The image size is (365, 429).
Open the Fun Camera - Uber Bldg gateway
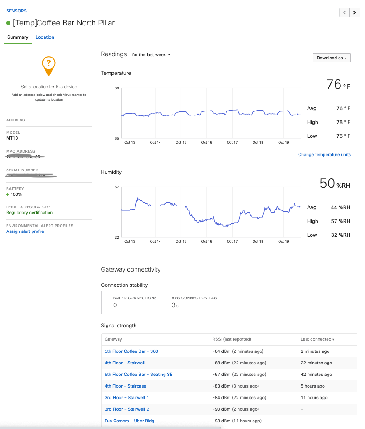tap(129, 421)
